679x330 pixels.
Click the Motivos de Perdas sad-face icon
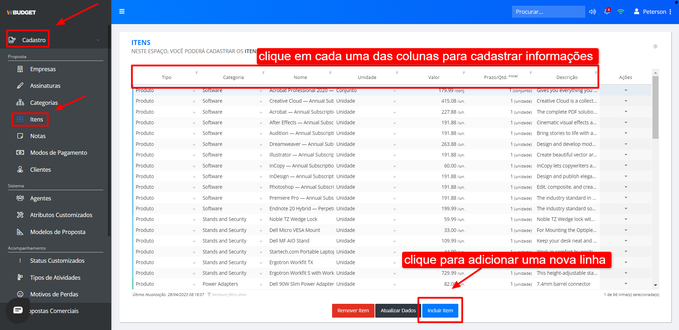tap(20, 294)
